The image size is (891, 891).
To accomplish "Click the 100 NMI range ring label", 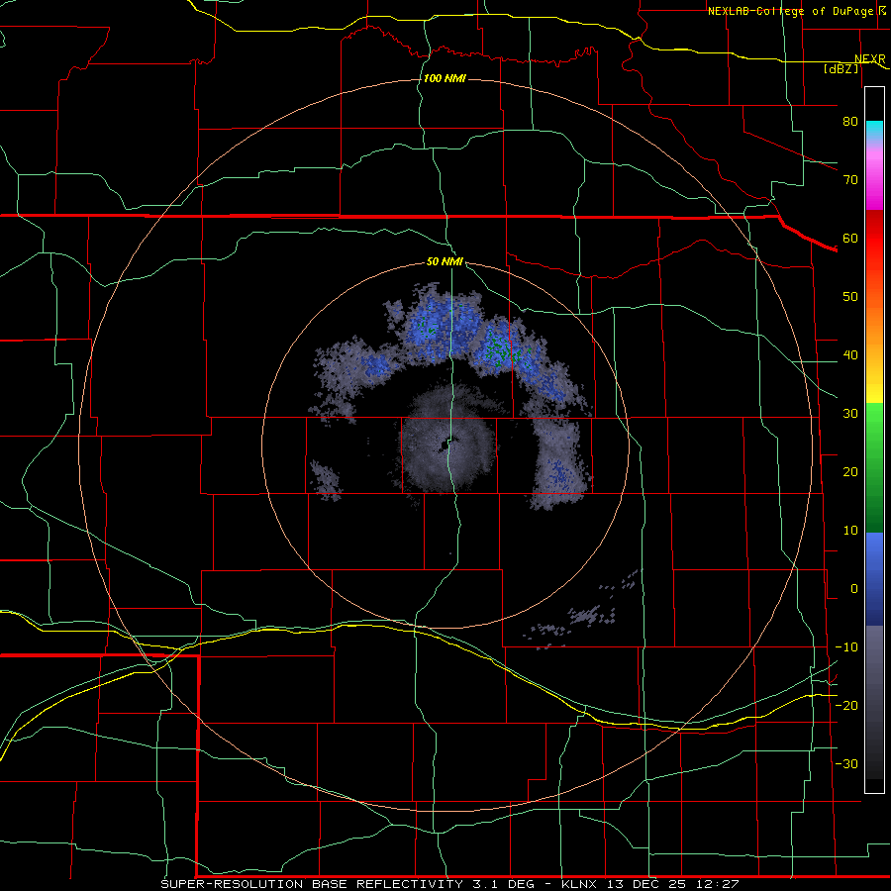I will tap(445, 78).
